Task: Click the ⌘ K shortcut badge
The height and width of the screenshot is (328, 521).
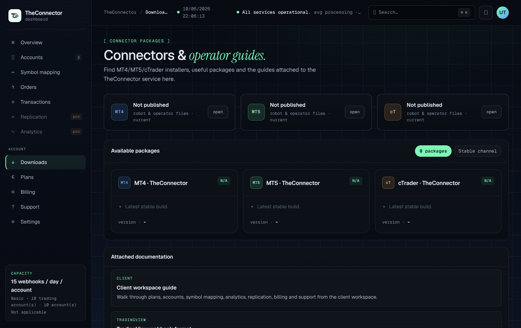Action: click(x=464, y=12)
